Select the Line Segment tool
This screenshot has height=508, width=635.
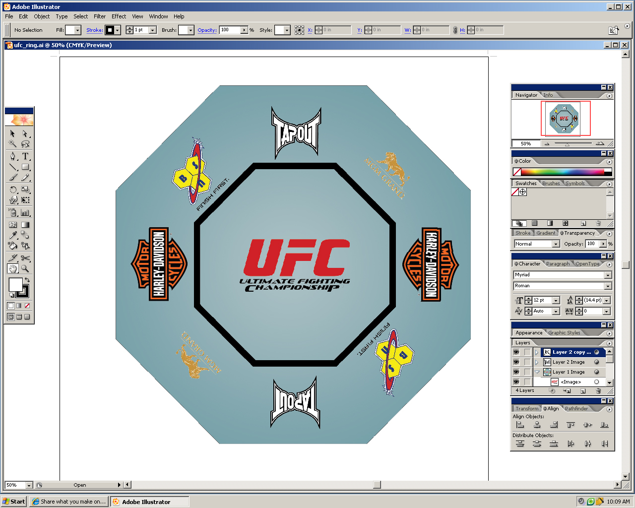pyautogui.click(x=13, y=167)
